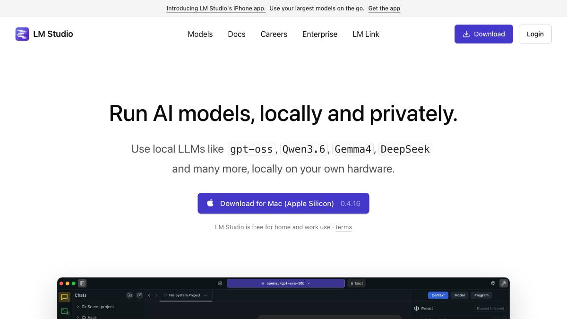Click the LM Studio brand name text

53,34
